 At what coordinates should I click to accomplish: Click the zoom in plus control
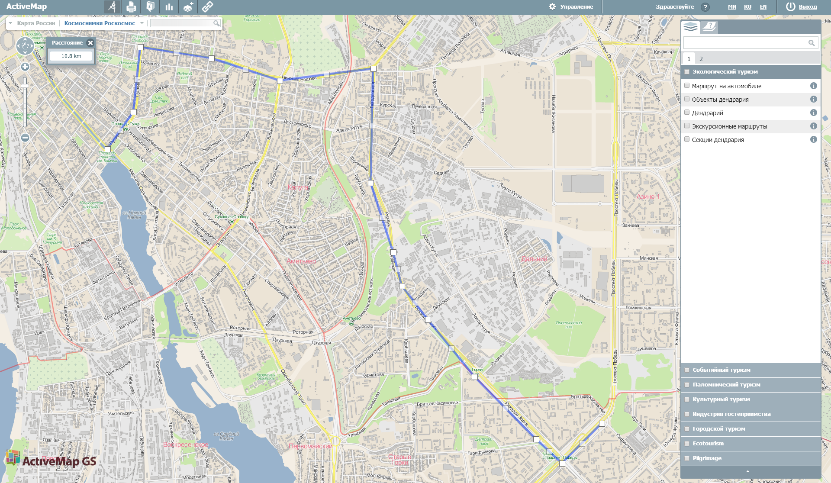click(x=26, y=67)
